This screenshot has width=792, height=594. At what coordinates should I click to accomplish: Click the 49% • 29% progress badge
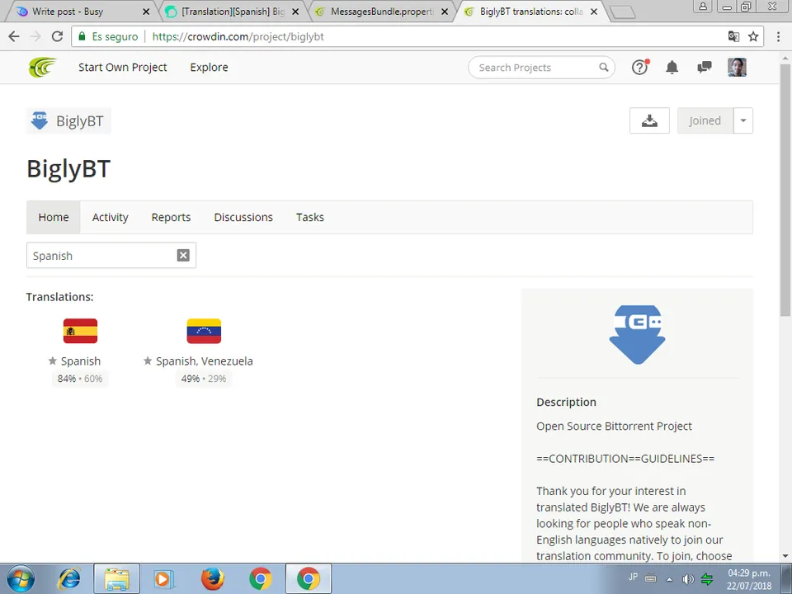[204, 379]
